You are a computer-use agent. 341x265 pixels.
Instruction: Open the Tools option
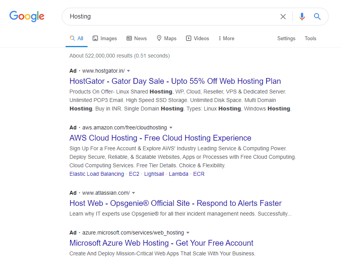click(311, 39)
